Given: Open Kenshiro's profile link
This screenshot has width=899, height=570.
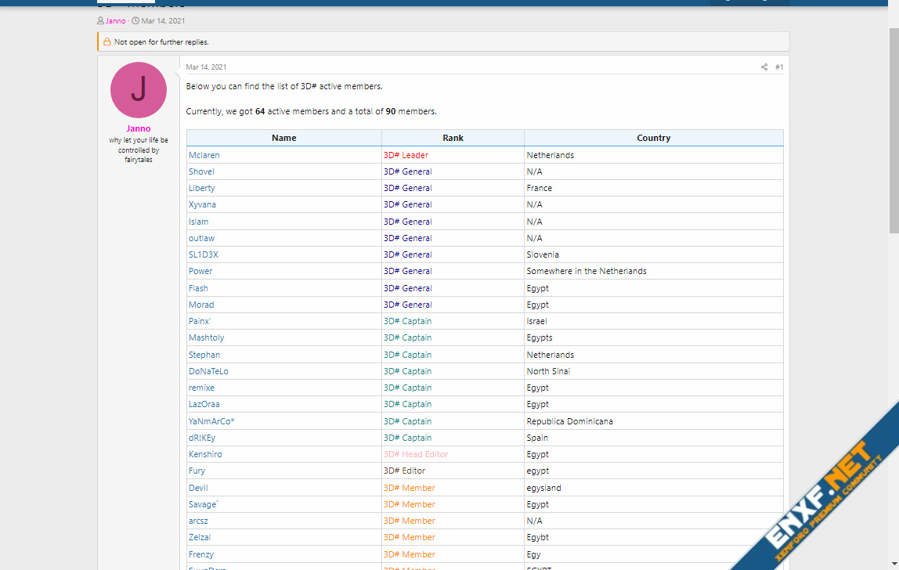Looking at the screenshot, I should 205,454.
